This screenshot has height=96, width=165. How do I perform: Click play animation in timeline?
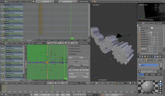point(80,95)
